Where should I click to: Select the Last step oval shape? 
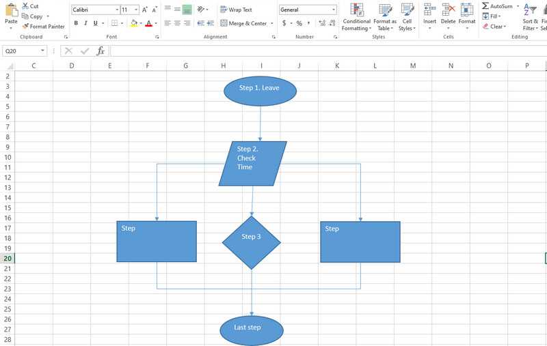(252, 331)
